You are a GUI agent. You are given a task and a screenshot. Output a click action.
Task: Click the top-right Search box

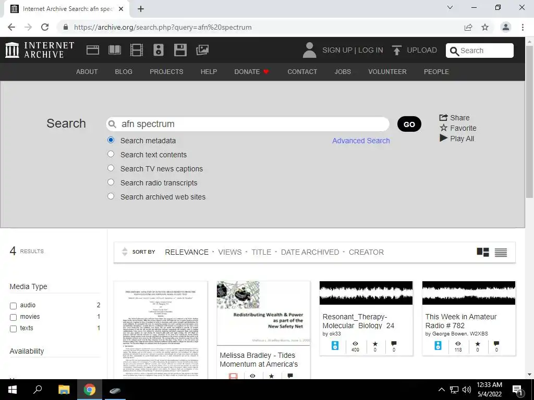pos(480,51)
